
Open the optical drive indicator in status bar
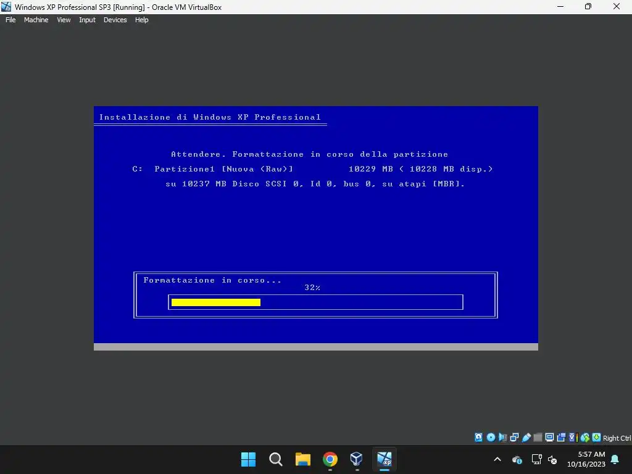tap(491, 438)
